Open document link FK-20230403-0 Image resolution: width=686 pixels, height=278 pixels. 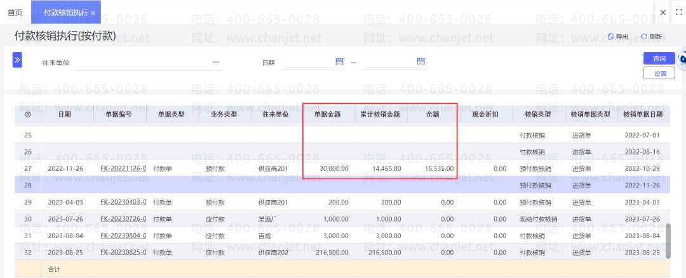point(123,203)
